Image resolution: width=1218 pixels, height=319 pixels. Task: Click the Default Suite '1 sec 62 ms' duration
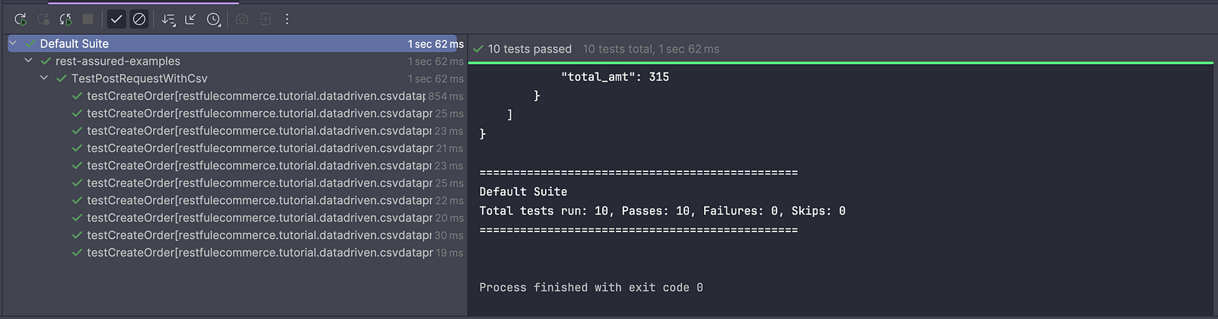tap(435, 44)
